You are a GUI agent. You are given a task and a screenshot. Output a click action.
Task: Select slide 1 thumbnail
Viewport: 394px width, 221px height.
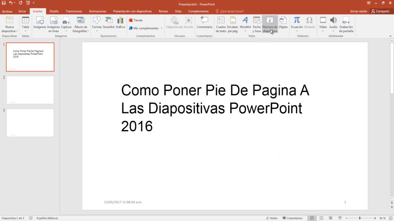[30, 57]
